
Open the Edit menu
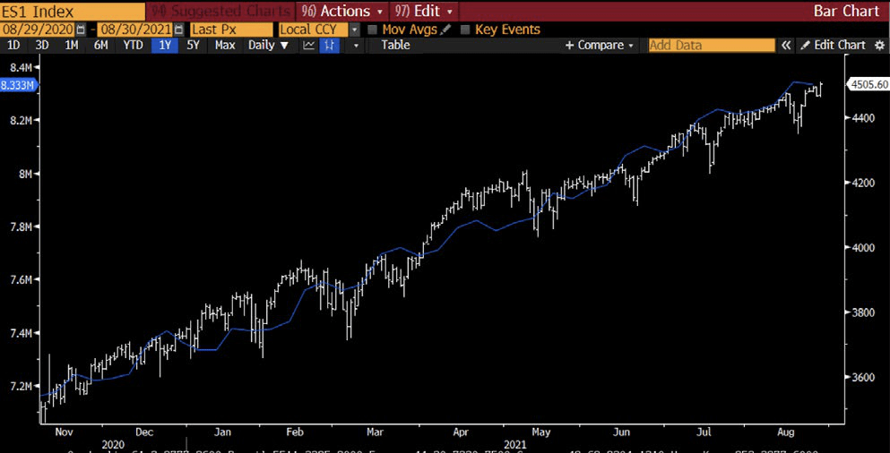424,11
